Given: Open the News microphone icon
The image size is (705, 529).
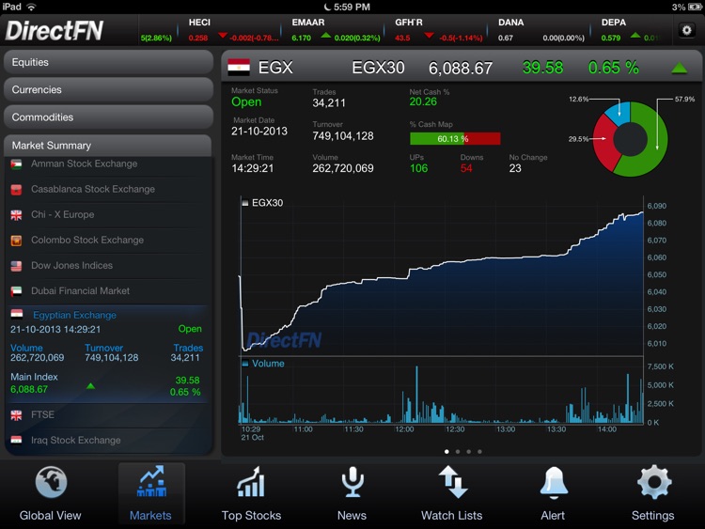Looking at the screenshot, I should [x=352, y=482].
